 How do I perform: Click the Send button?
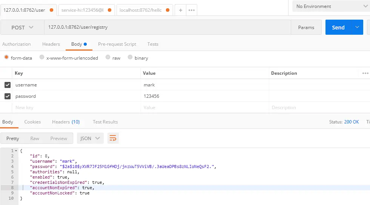pos(338,27)
